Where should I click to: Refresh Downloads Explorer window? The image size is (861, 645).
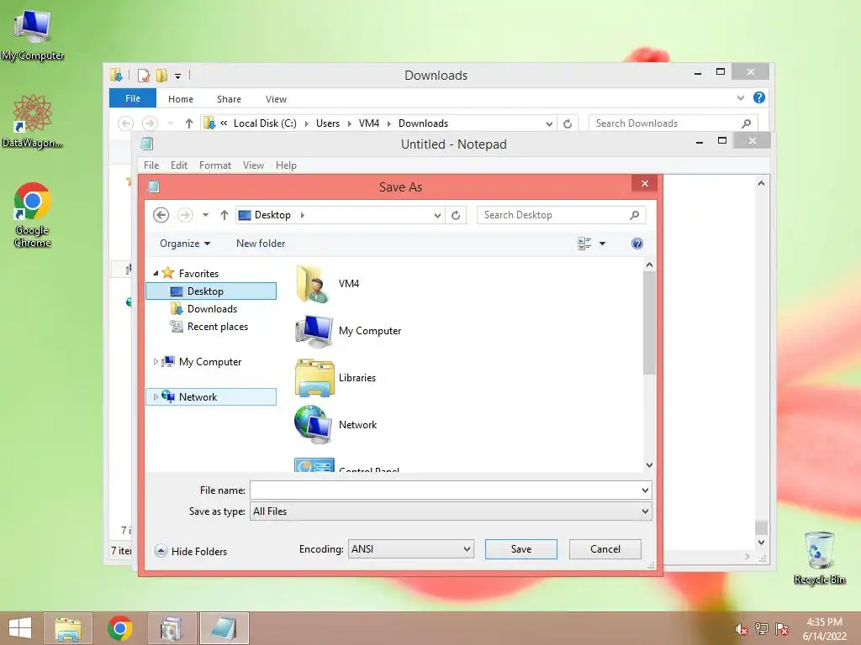[x=568, y=124]
